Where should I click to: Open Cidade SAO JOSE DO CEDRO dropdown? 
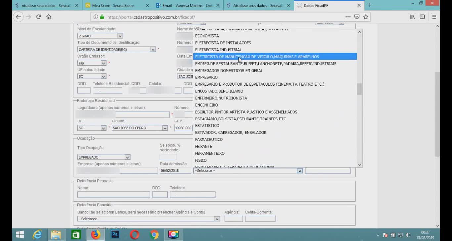[x=140, y=128]
